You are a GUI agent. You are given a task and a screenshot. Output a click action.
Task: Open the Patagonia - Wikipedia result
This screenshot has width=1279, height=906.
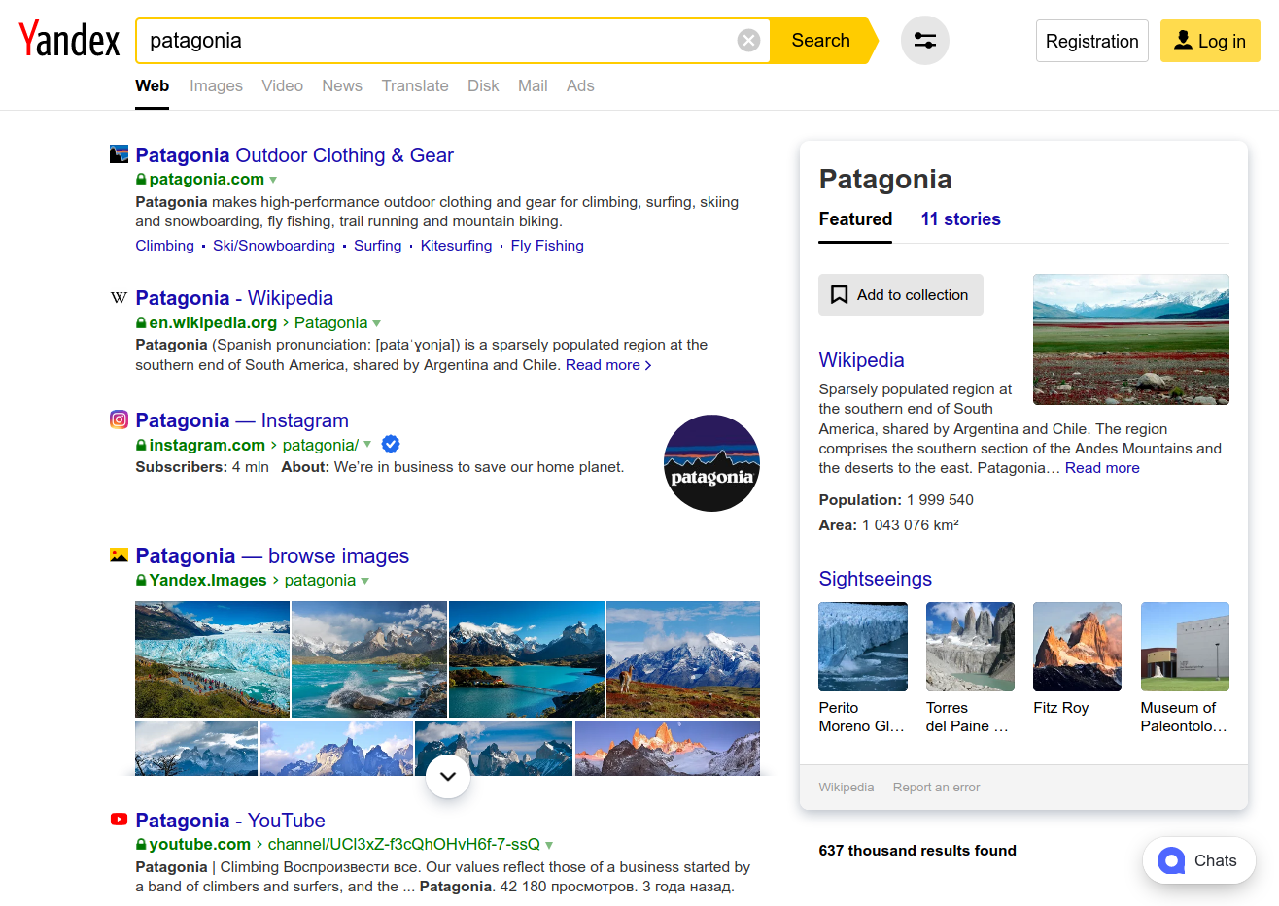point(234,298)
